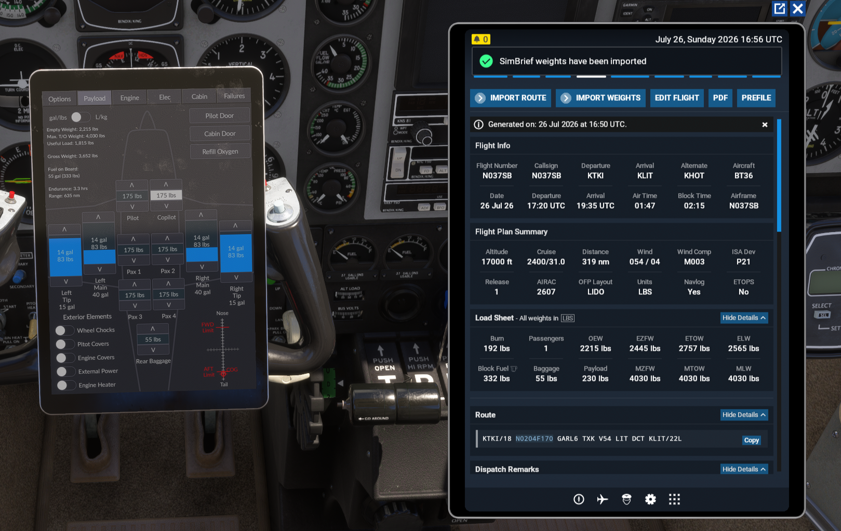Click the compass dashboard icon in bottom bar

pyautogui.click(x=579, y=499)
